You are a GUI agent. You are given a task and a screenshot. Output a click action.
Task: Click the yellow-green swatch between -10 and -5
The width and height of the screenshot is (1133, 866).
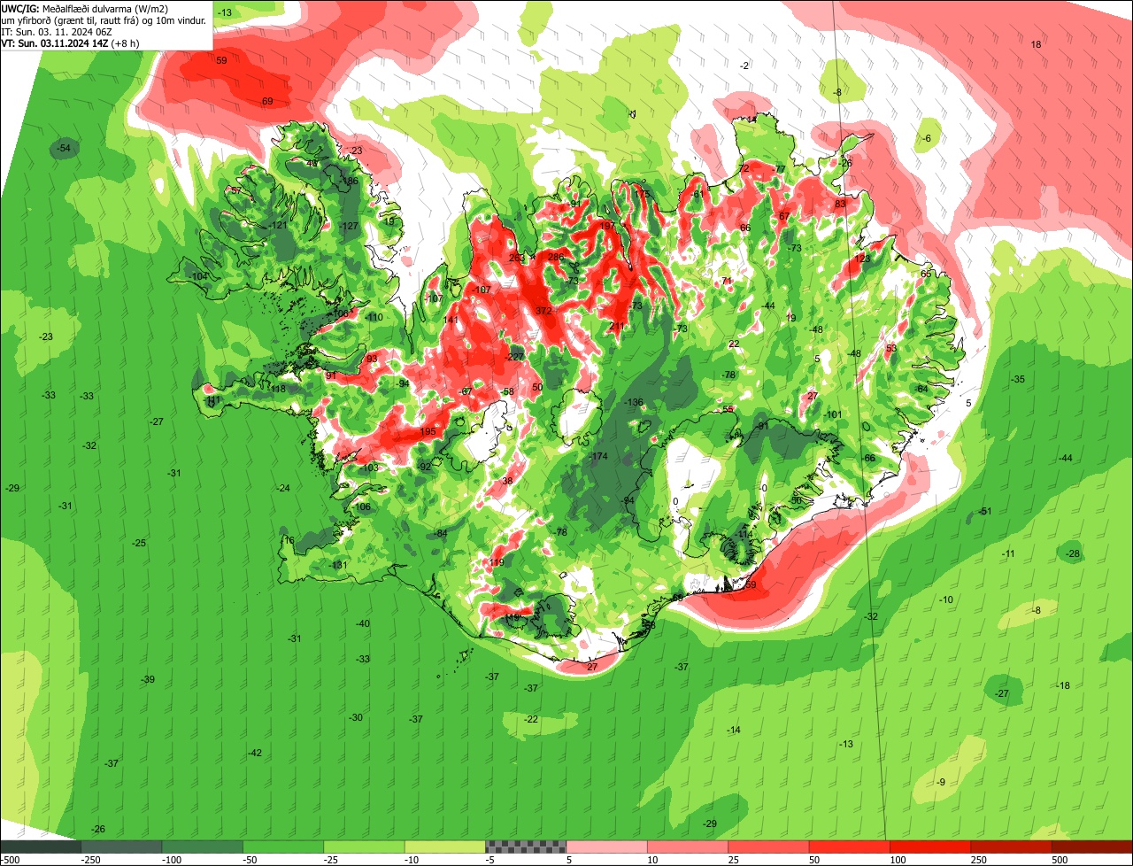coord(445,847)
